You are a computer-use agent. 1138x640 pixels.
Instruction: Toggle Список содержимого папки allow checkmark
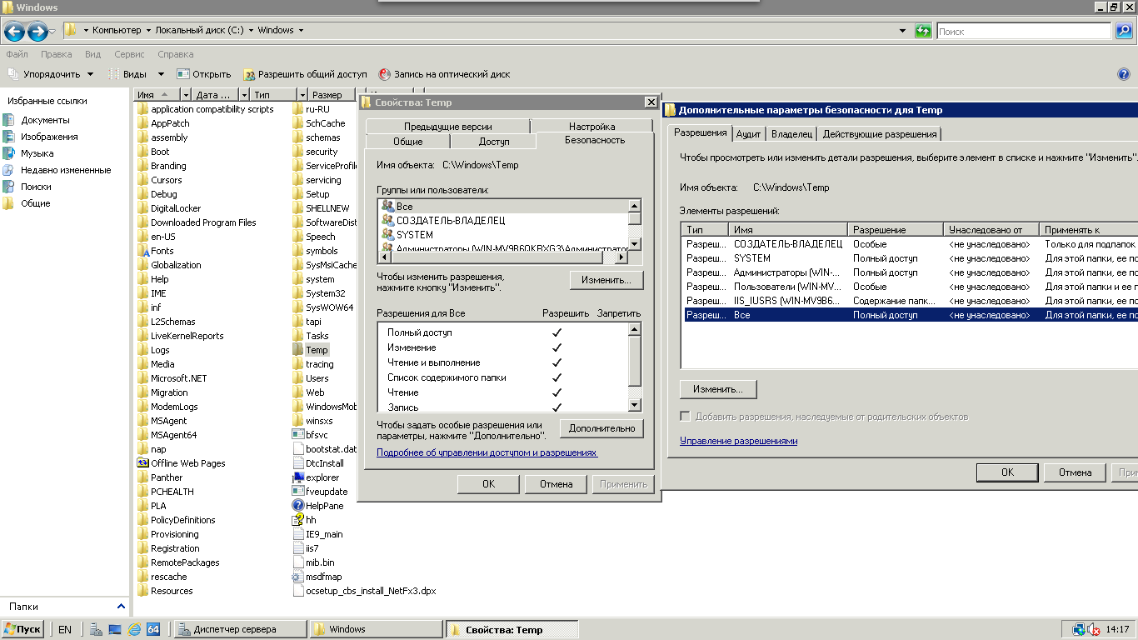[x=557, y=377]
